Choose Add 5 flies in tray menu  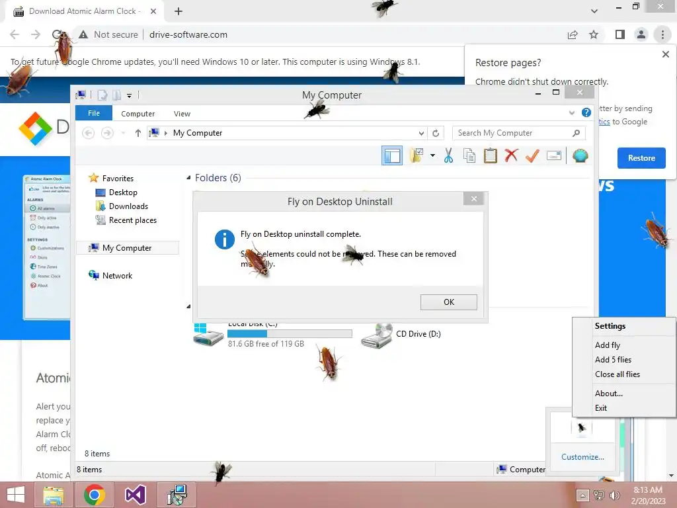pos(613,359)
